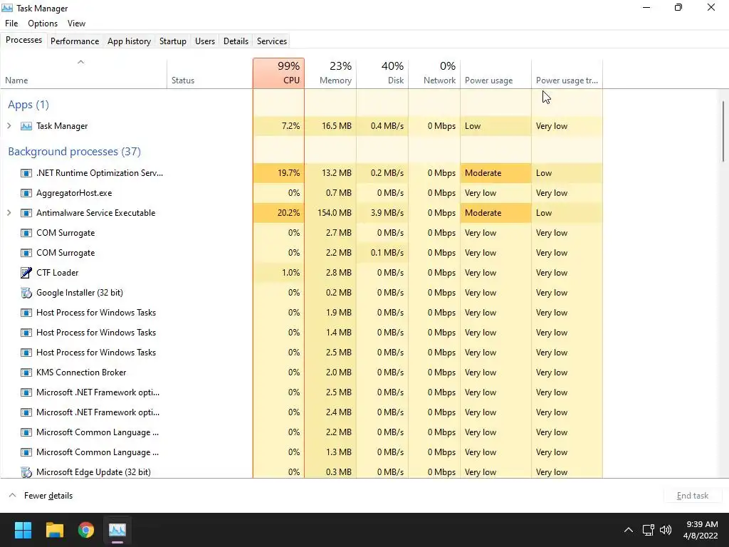Switch to the Details tab
The image size is (729, 547).
[x=236, y=41]
